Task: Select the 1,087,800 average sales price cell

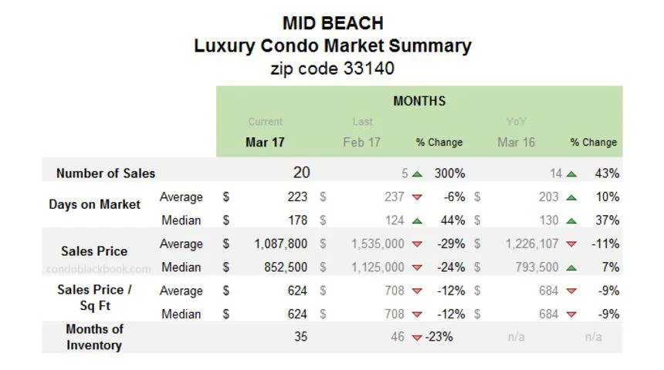Action: click(x=281, y=244)
